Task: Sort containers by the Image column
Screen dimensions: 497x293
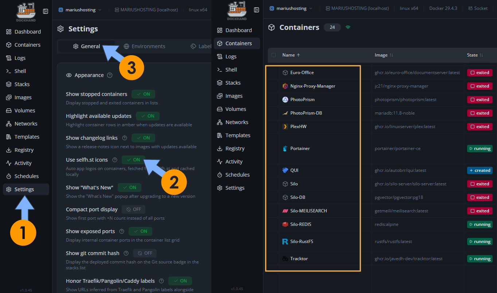Action: click(x=384, y=55)
